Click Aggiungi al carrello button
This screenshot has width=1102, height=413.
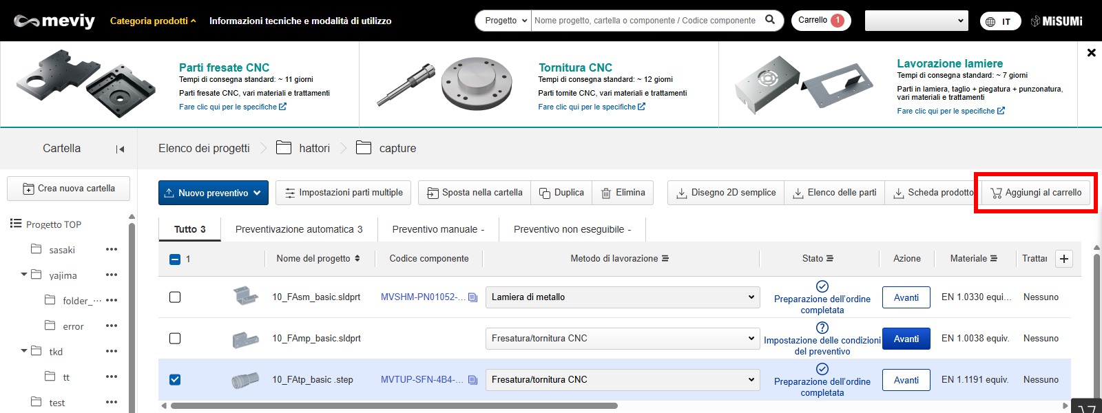[x=1035, y=193]
